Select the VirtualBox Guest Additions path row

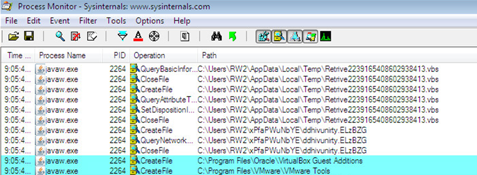pyautogui.click(x=239, y=160)
